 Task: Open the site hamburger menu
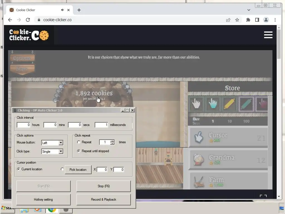[x=268, y=35]
